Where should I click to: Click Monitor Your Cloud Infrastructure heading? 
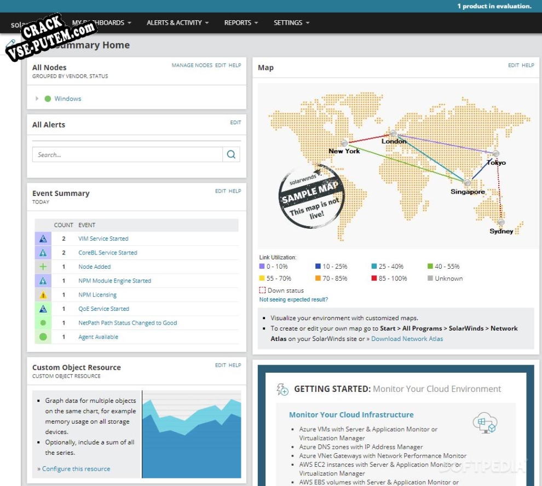coord(351,414)
